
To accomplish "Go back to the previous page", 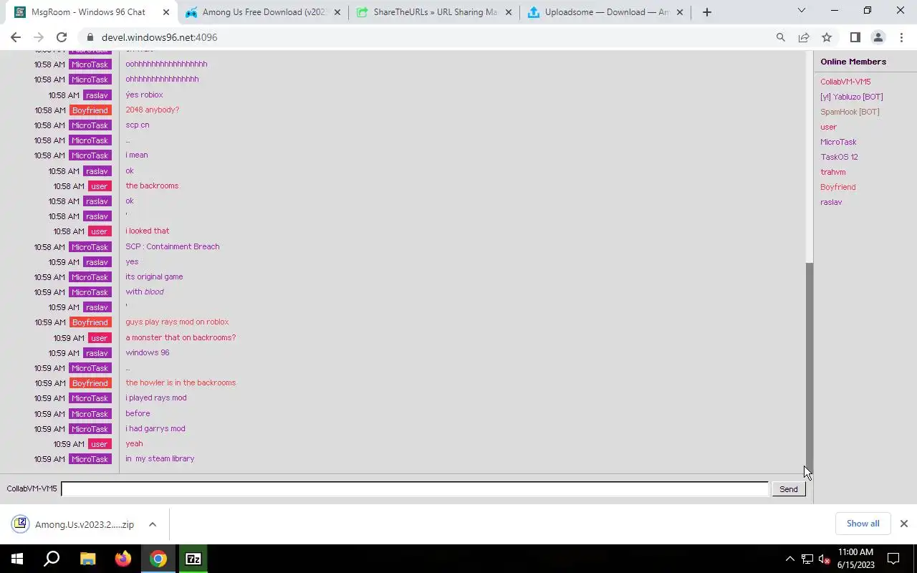I will pyautogui.click(x=16, y=37).
